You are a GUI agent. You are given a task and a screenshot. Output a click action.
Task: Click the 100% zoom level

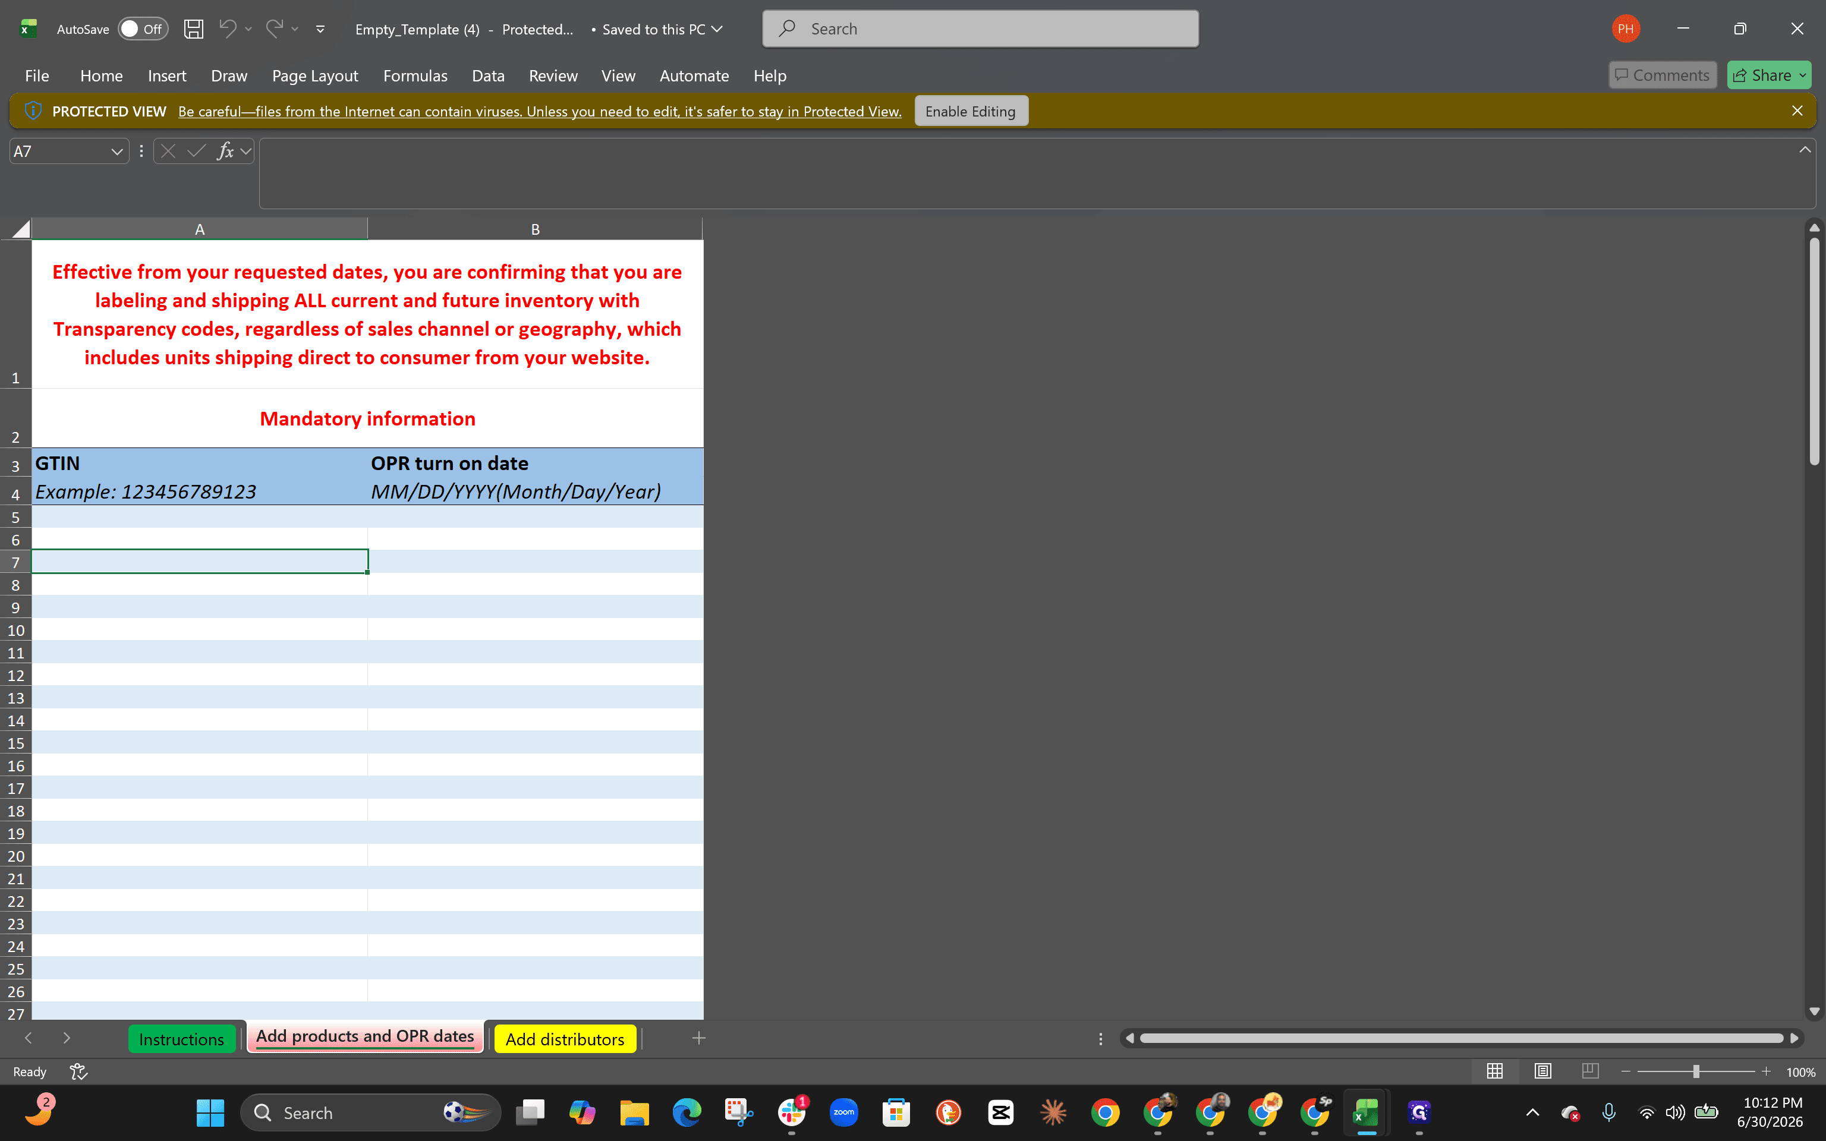pyautogui.click(x=1800, y=1072)
